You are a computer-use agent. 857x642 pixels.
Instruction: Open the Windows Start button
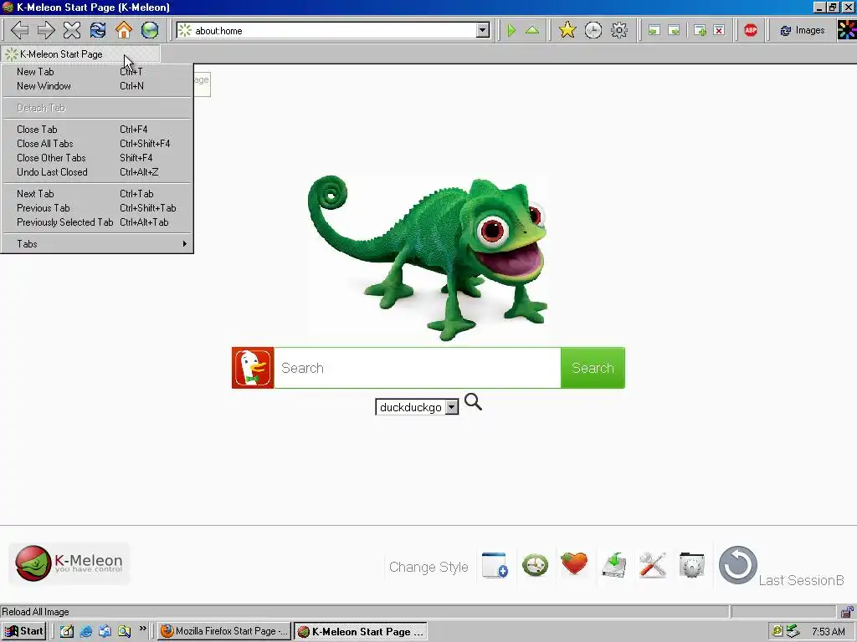tap(23, 631)
